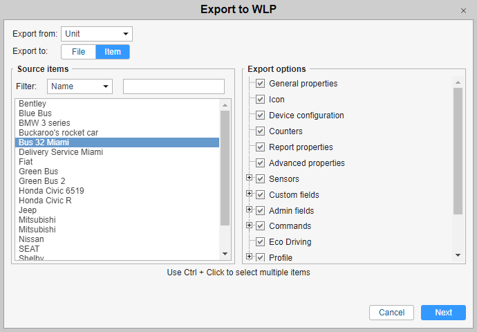477x332 pixels.
Task: Expand the Custom fields tree node
Action: (x=249, y=194)
